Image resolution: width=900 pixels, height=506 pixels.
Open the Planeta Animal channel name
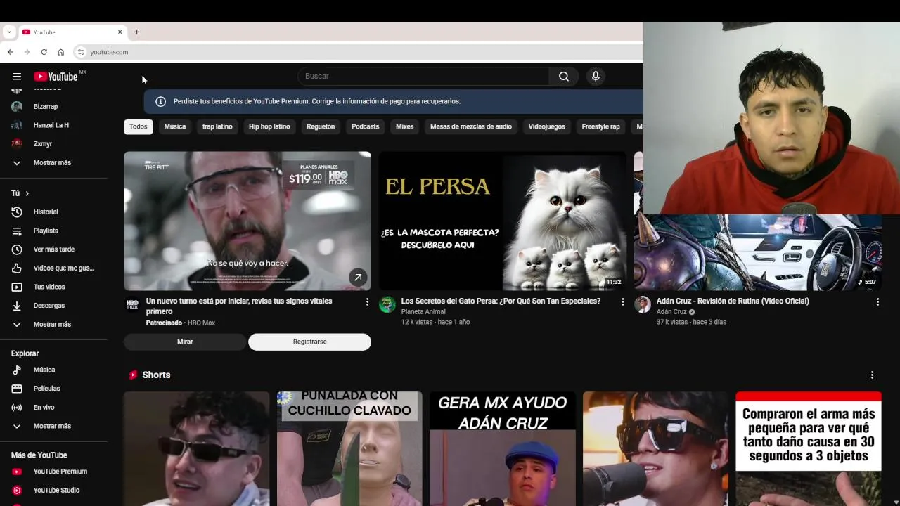point(423,312)
